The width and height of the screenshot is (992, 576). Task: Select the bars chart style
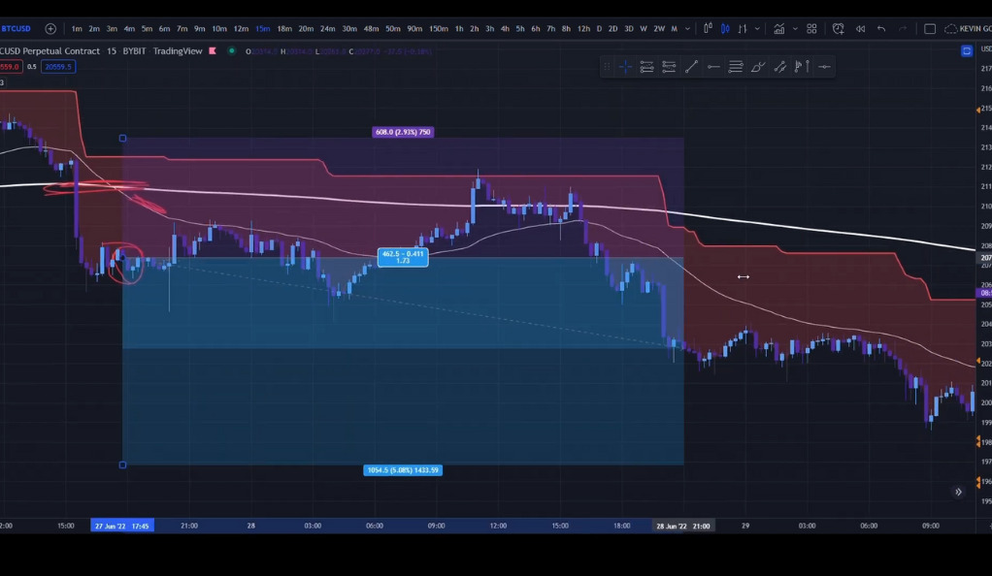coord(743,28)
